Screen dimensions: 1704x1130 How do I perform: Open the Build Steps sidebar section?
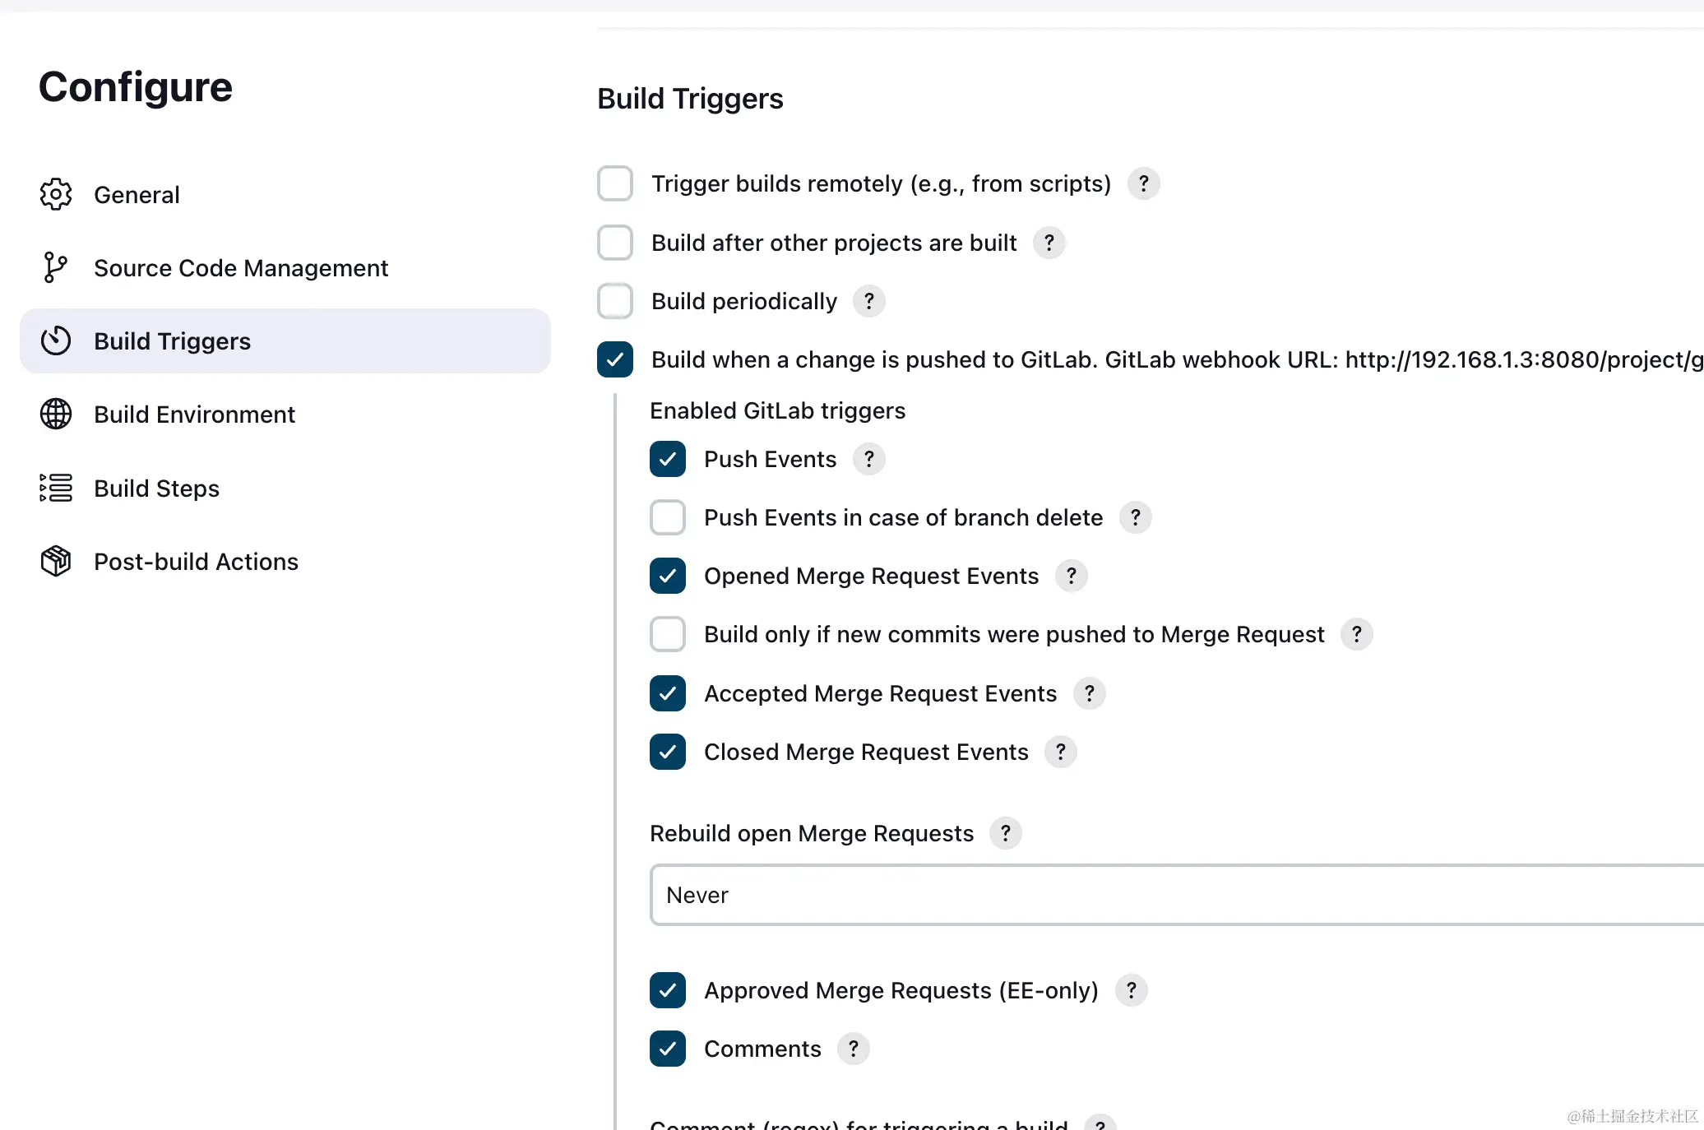click(x=156, y=489)
